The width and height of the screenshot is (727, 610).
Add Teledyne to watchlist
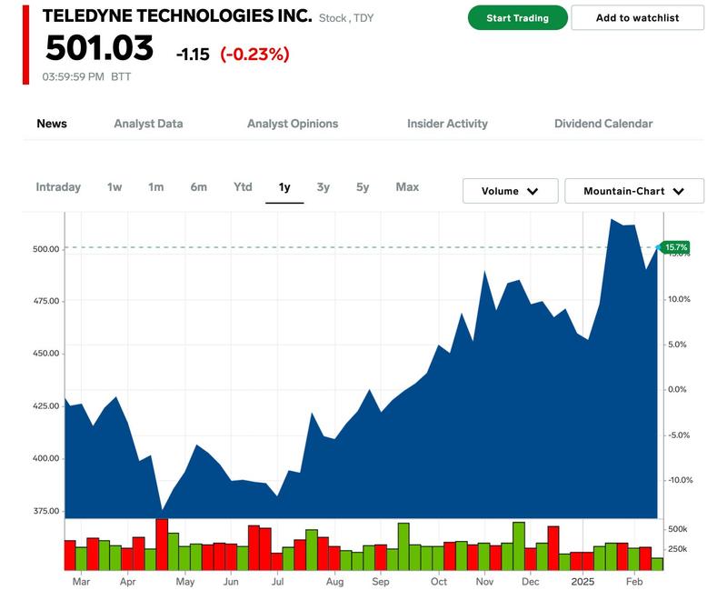(637, 18)
